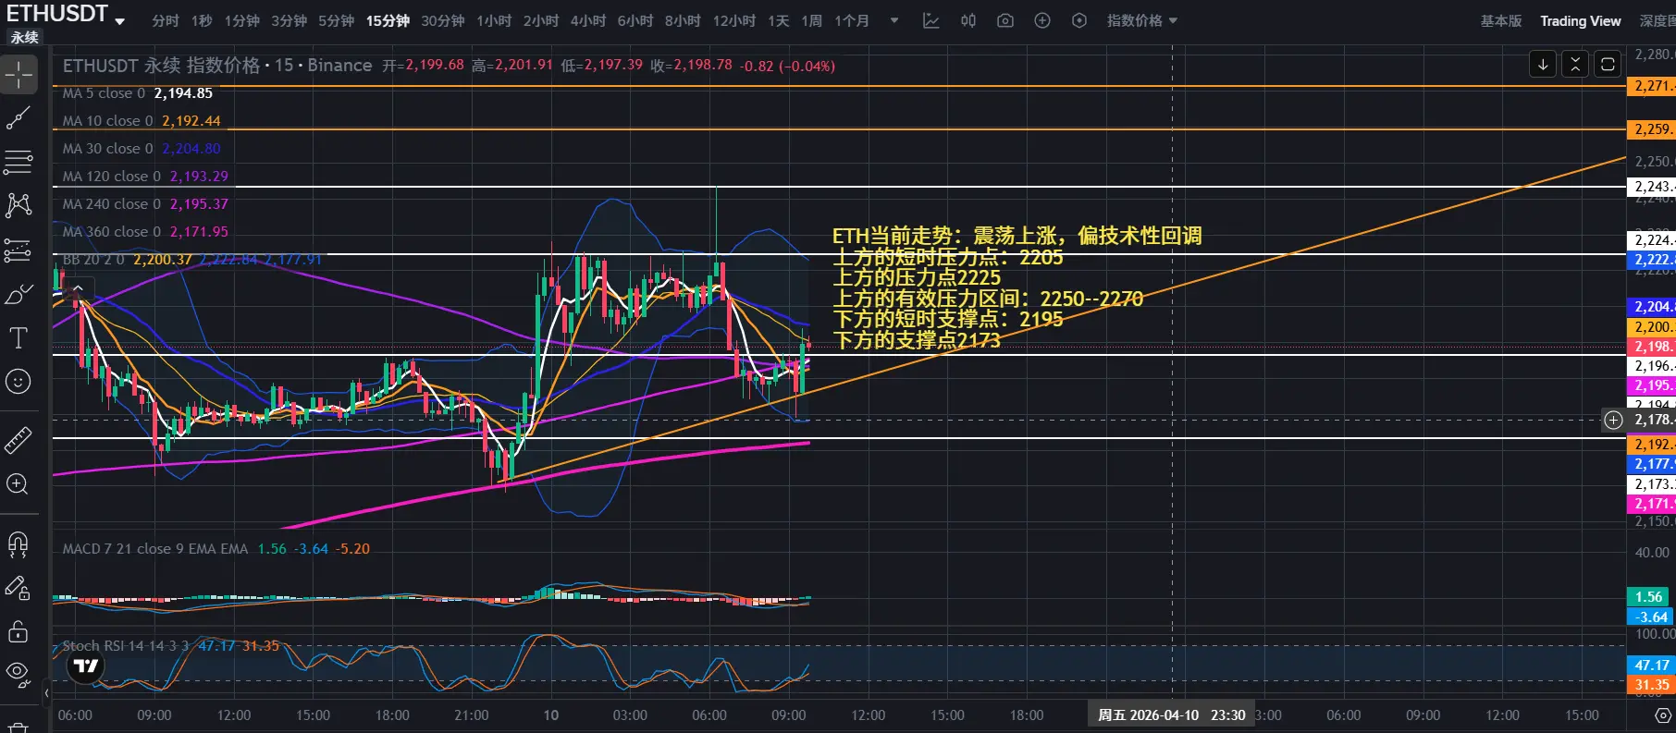This screenshot has height=733, width=1676.
Task: Toggle magnet snapping mode
Action: click(18, 544)
